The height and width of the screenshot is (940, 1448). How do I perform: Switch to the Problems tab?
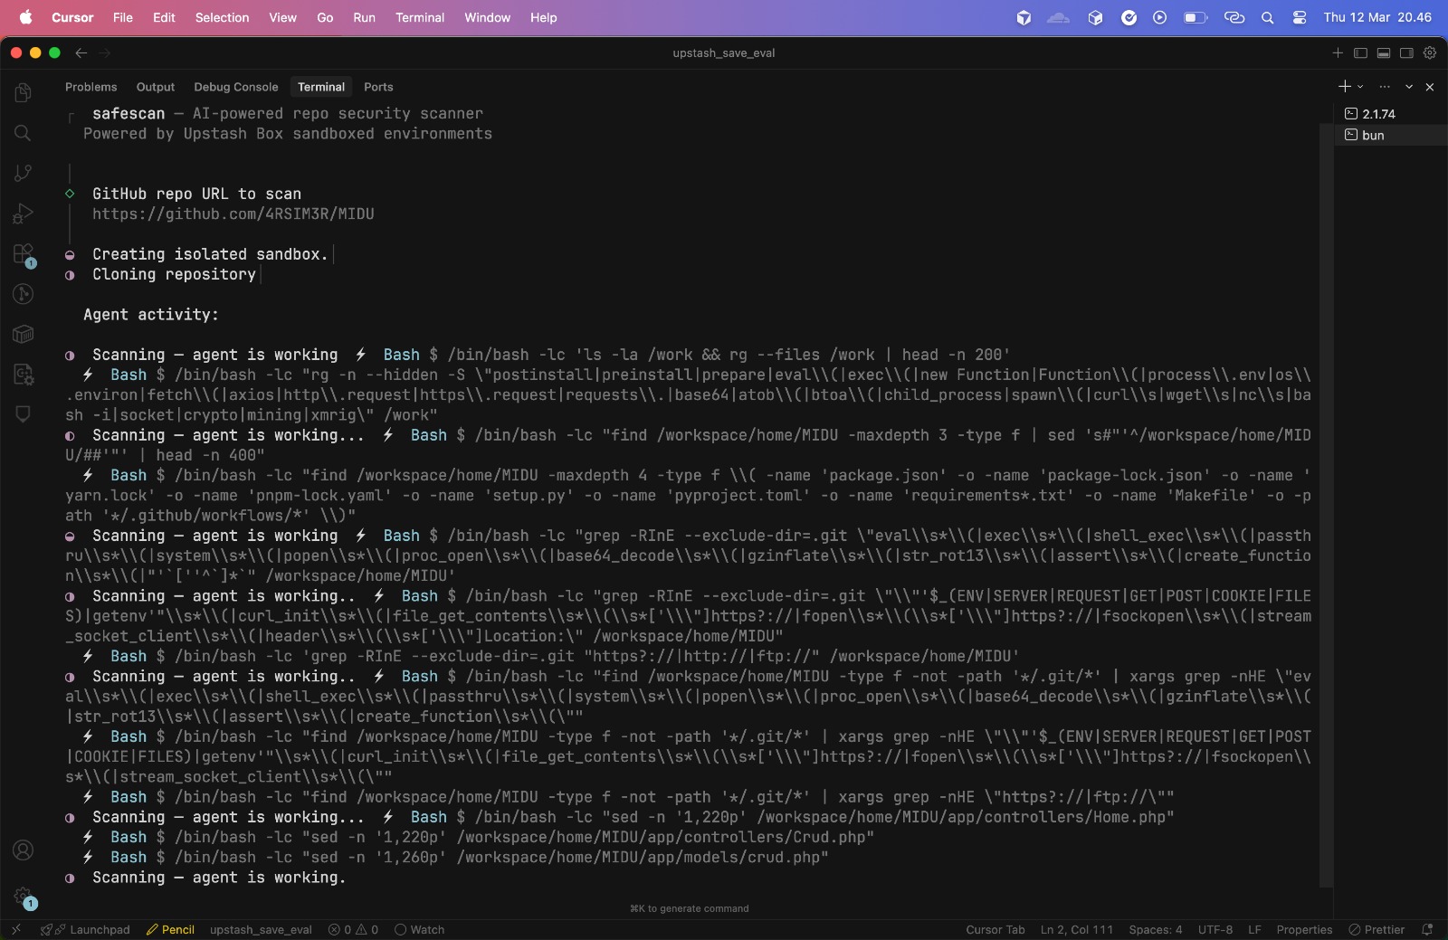click(x=90, y=87)
